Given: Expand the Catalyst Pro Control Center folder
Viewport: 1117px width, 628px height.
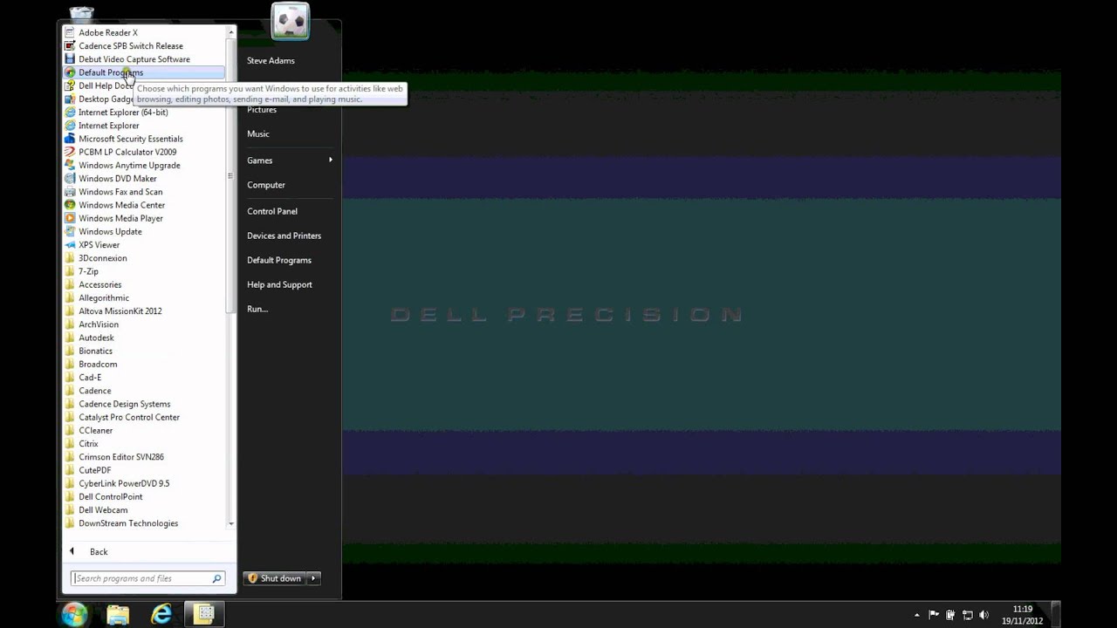Looking at the screenshot, I should click(128, 417).
